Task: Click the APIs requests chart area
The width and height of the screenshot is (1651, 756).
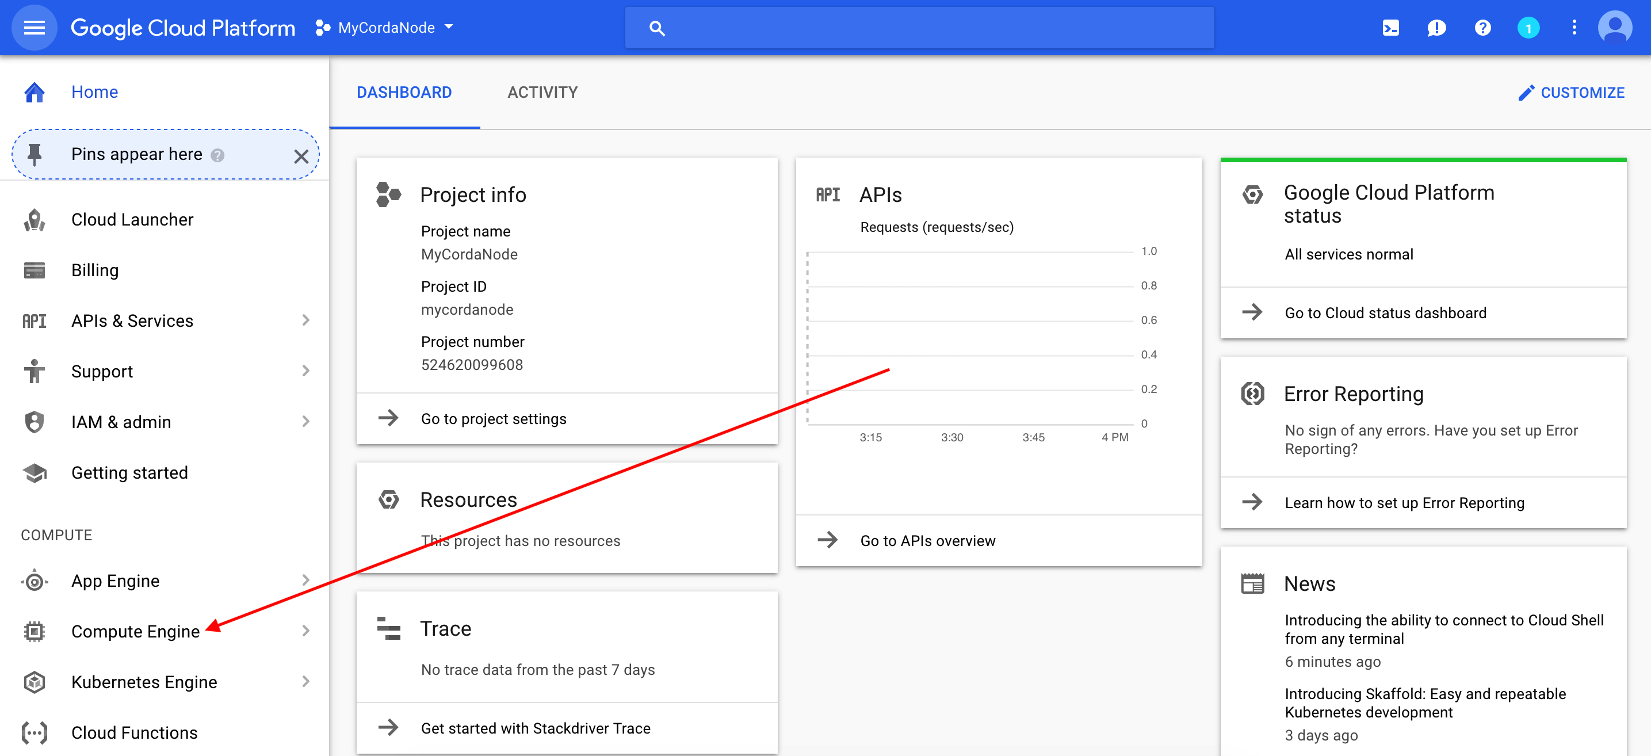Action: pyautogui.click(x=970, y=337)
